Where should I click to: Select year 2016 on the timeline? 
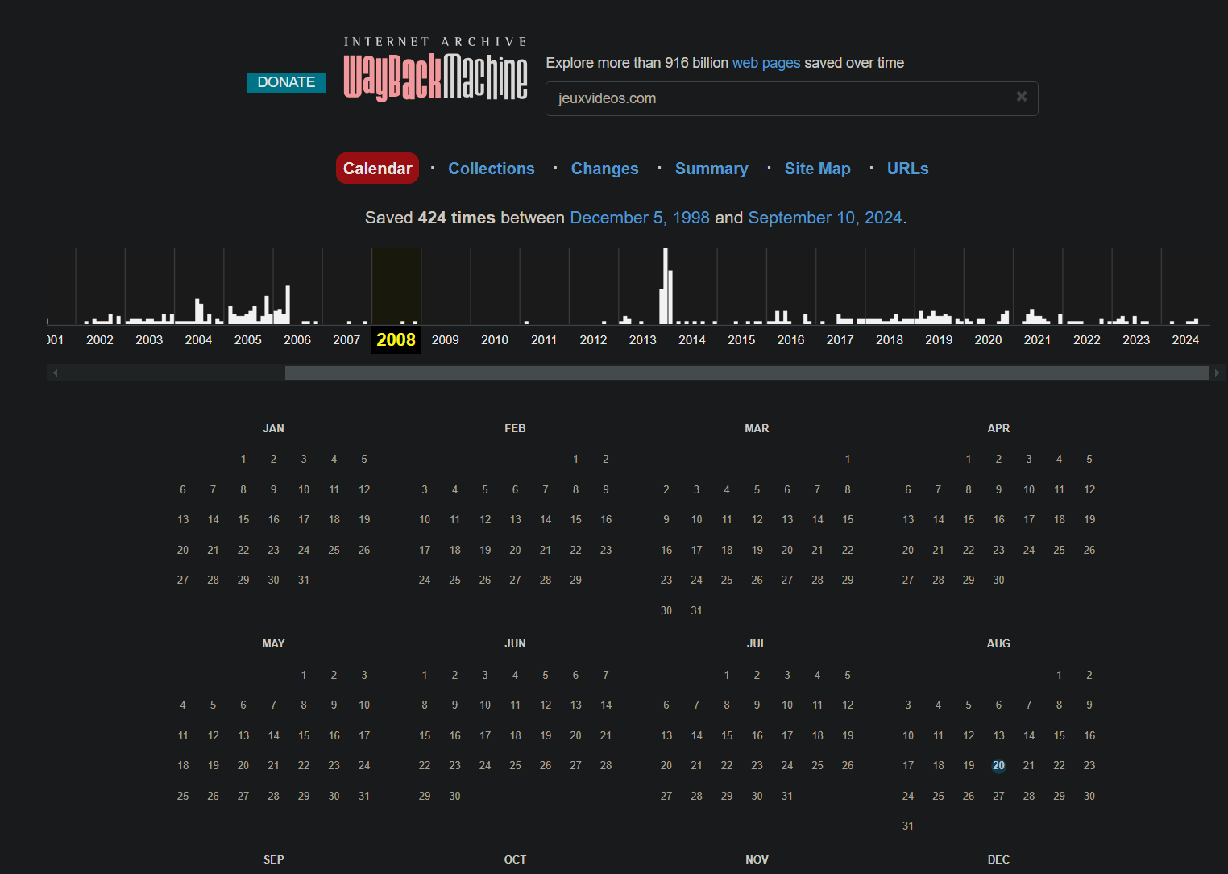[790, 340]
